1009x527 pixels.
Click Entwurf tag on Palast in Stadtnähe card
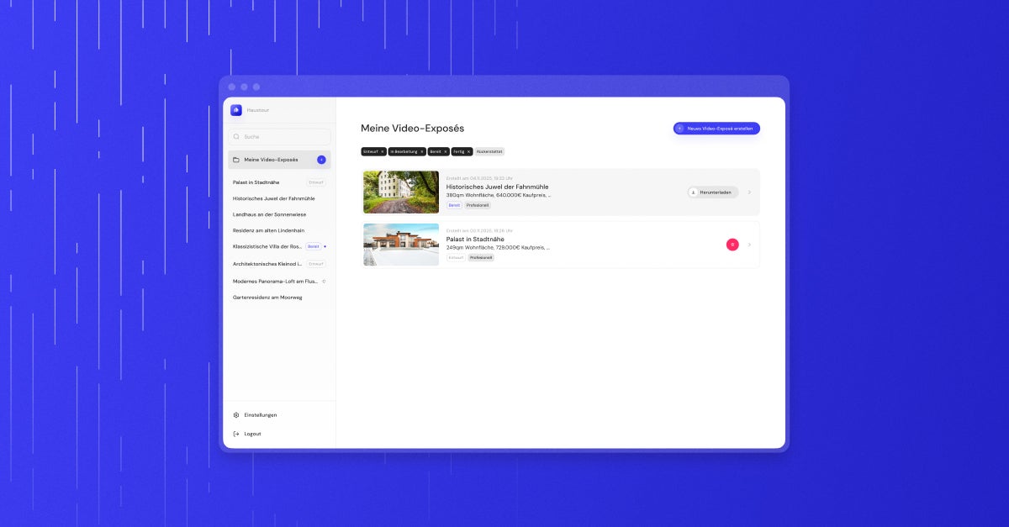[456, 257]
